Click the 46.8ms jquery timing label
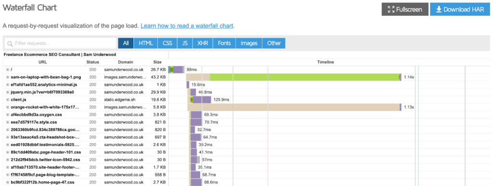Viewport: 493px width, 186px height. tap(205, 92)
